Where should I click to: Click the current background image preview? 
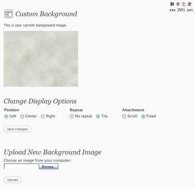[41, 59]
